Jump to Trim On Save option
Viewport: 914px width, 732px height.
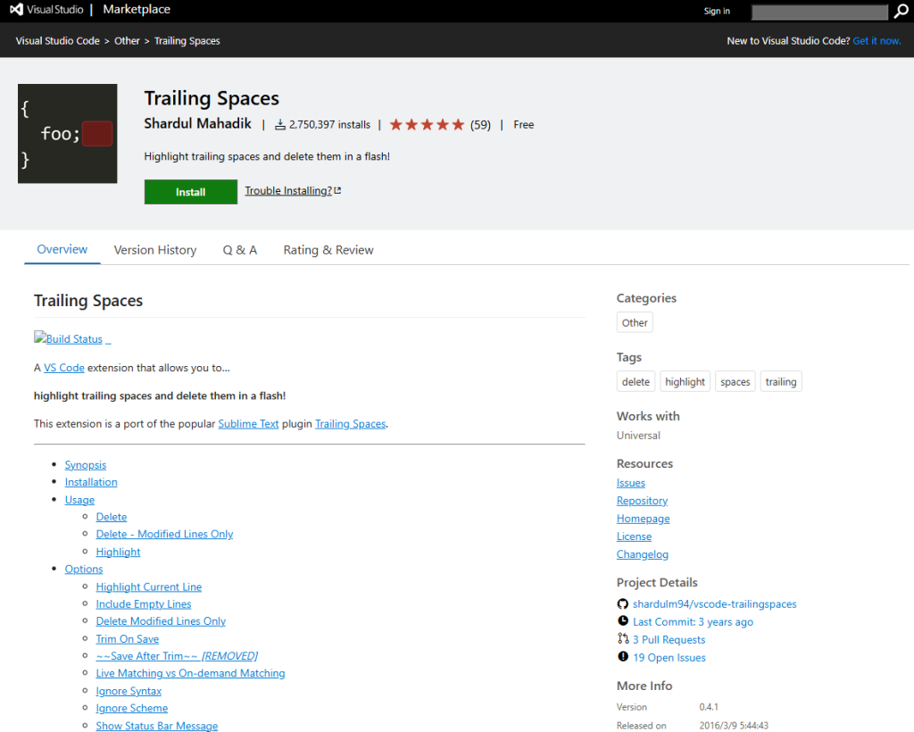127,639
